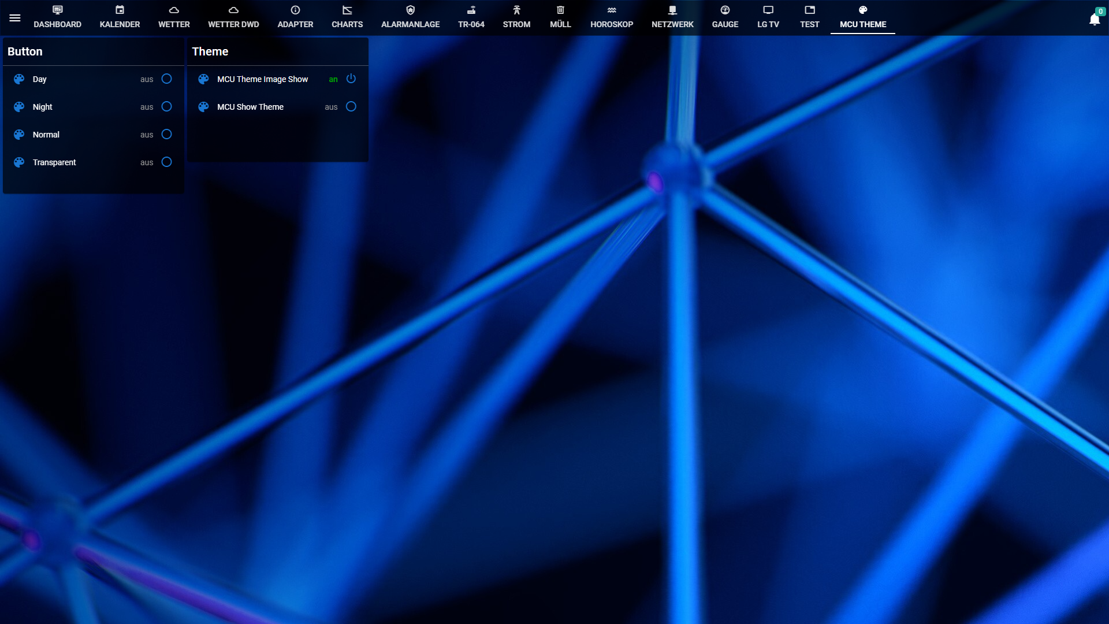Select the MCU THEME tab

coord(863,18)
